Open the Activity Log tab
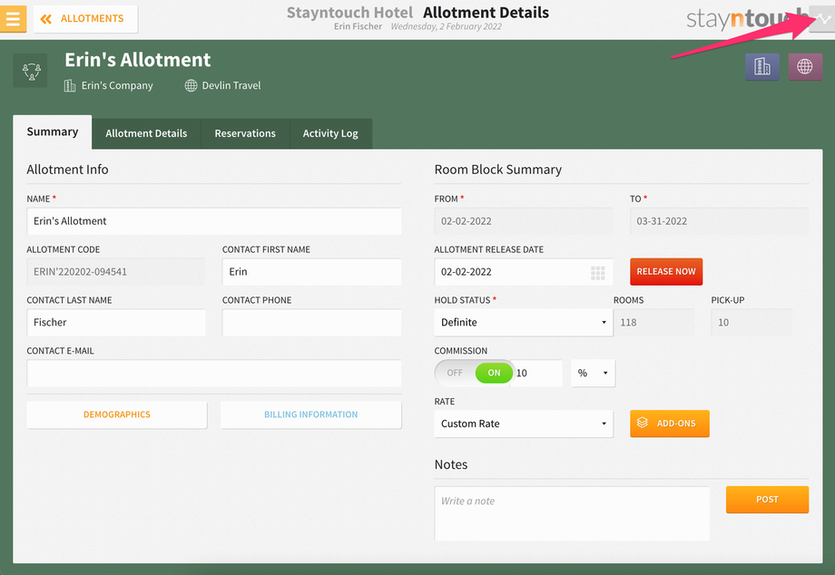This screenshot has width=835, height=575. click(x=330, y=133)
